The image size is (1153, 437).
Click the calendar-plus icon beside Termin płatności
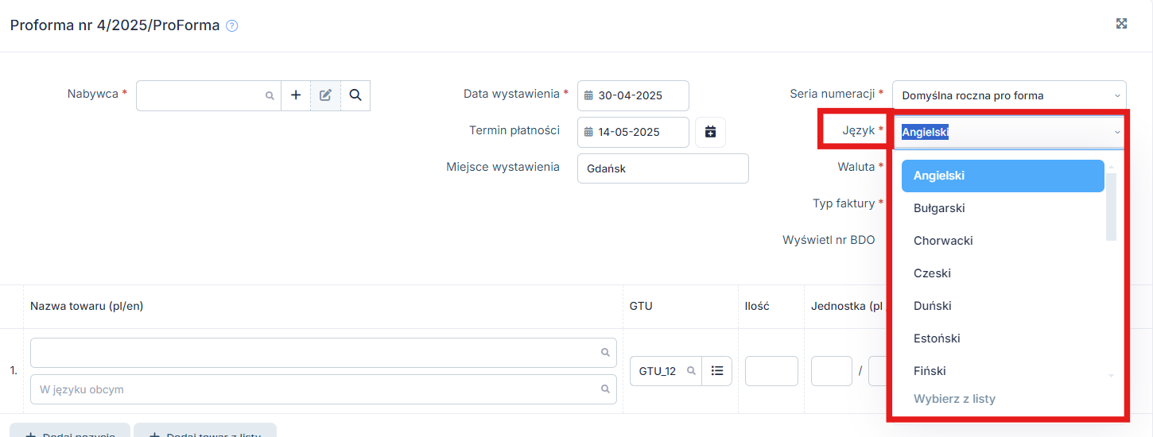point(710,132)
